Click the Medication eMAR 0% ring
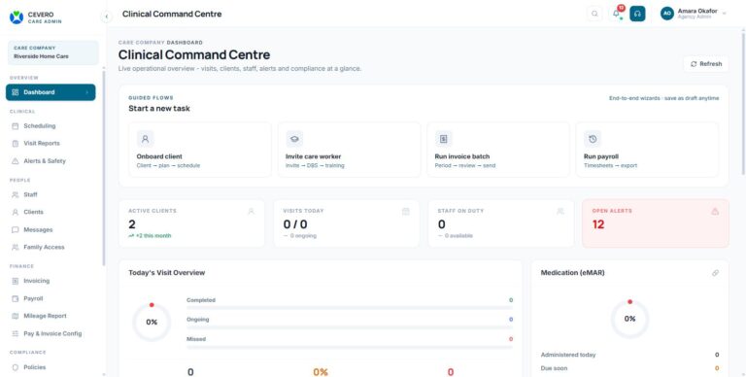The image size is (746, 377). (x=629, y=319)
